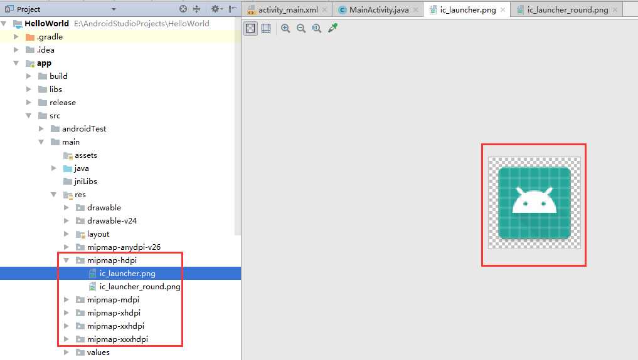The height and width of the screenshot is (360, 638).
Task: Expand the java folder
Action: coord(54,168)
